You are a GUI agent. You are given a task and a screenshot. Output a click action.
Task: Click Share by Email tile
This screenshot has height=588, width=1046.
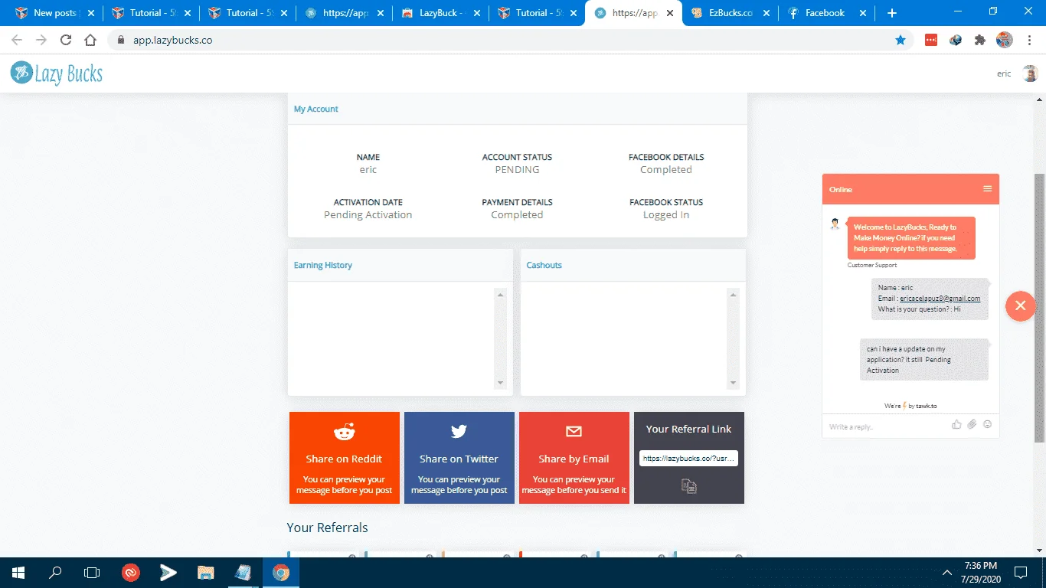(x=574, y=458)
